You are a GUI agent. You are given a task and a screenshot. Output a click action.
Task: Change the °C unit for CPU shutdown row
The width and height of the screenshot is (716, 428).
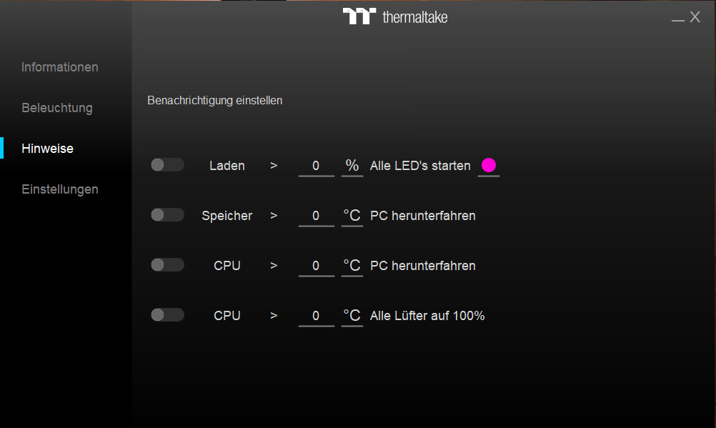(x=352, y=266)
